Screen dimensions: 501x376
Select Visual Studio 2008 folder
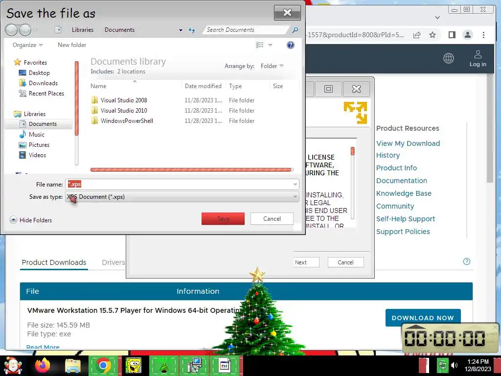[x=124, y=100]
